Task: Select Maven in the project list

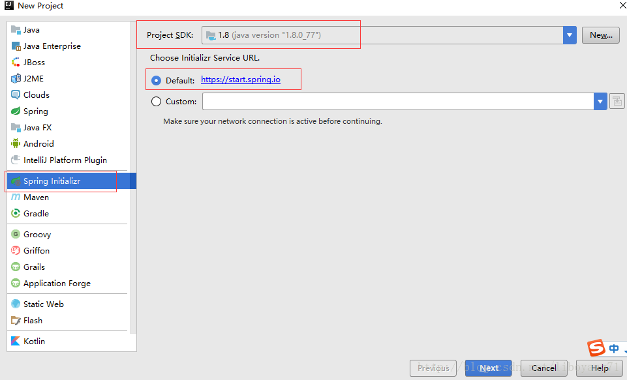Action: (69, 197)
